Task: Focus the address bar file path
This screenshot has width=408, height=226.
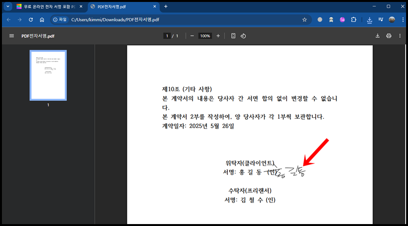Action: coord(115,20)
